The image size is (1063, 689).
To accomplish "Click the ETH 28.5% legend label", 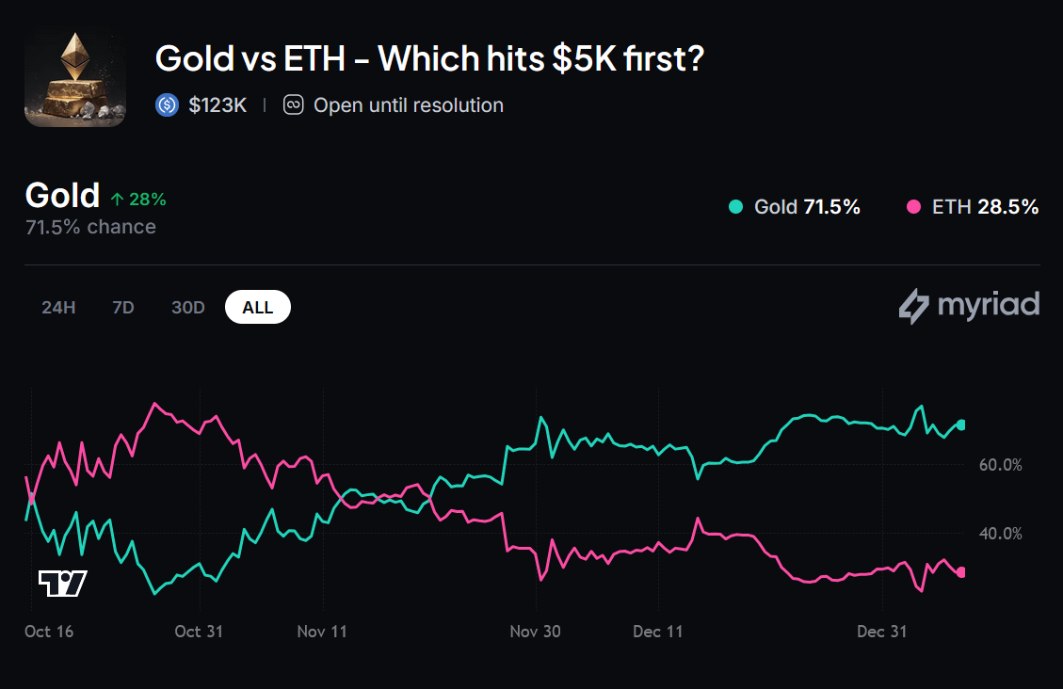I will [x=985, y=207].
